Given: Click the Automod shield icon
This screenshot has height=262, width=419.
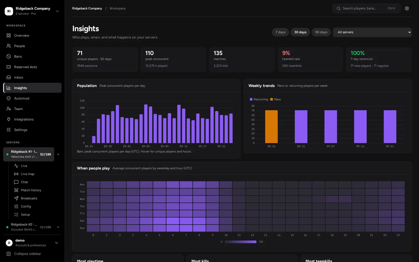Looking at the screenshot, I should pos(9,98).
